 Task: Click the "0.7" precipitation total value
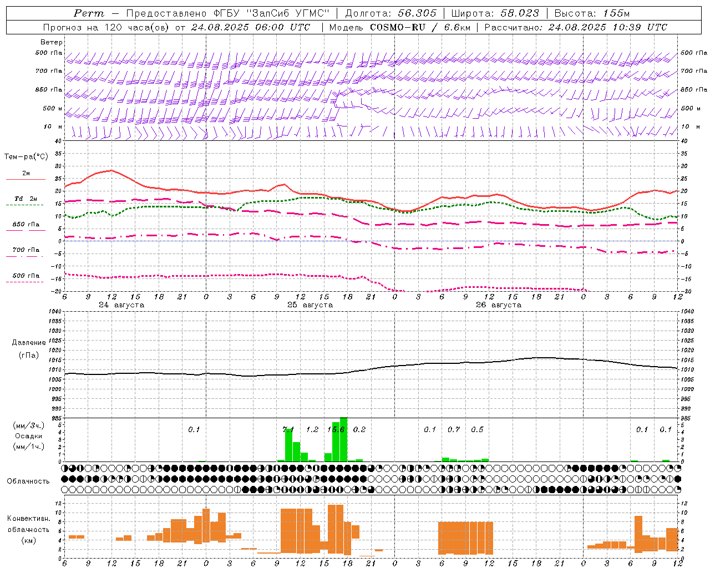[x=454, y=430]
